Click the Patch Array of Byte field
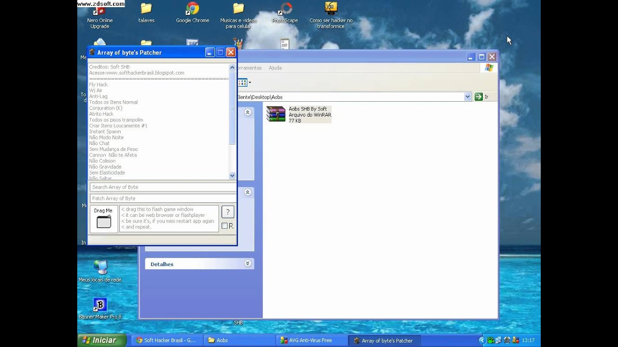The image size is (618, 347). (163, 199)
